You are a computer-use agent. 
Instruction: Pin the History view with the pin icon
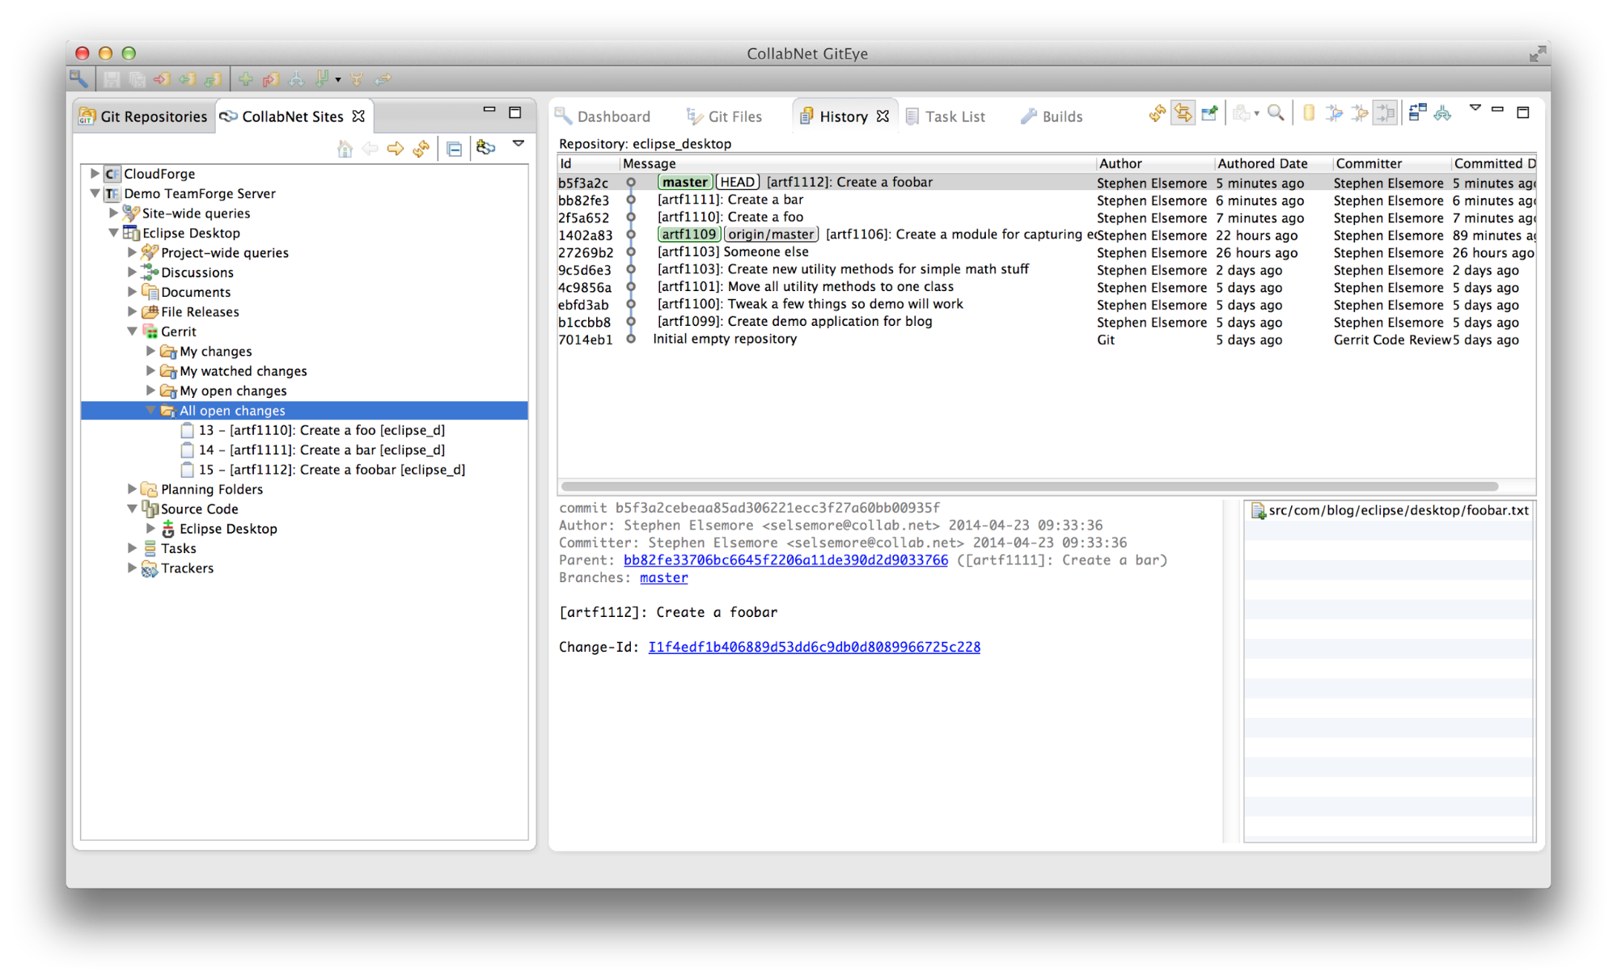pyautogui.click(x=1209, y=112)
